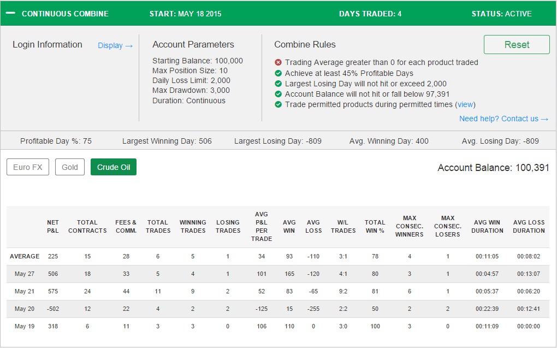Select the AVERAGE row label
Image resolution: width=557 pixels, height=348 pixels.
(x=25, y=256)
